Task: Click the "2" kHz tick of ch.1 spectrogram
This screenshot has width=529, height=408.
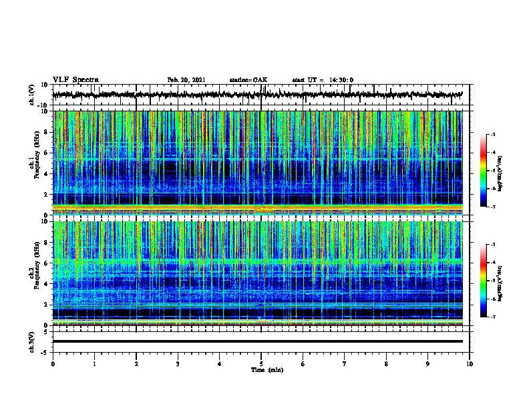Action: click(x=46, y=194)
